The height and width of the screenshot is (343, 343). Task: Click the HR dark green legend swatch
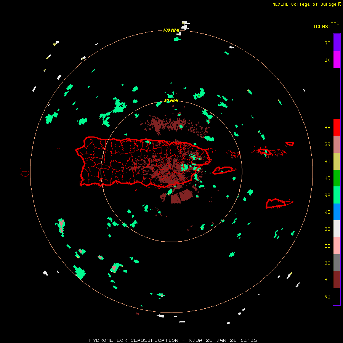337,178
